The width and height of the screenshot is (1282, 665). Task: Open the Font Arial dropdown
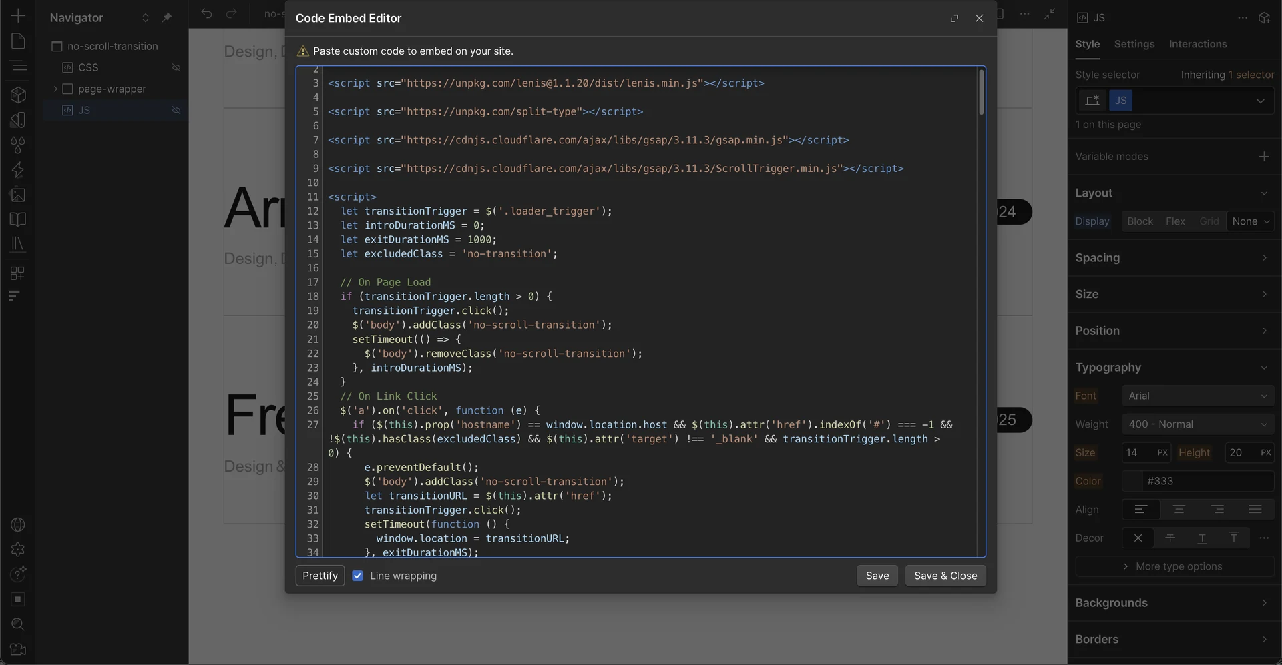[x=1197, y=396]
